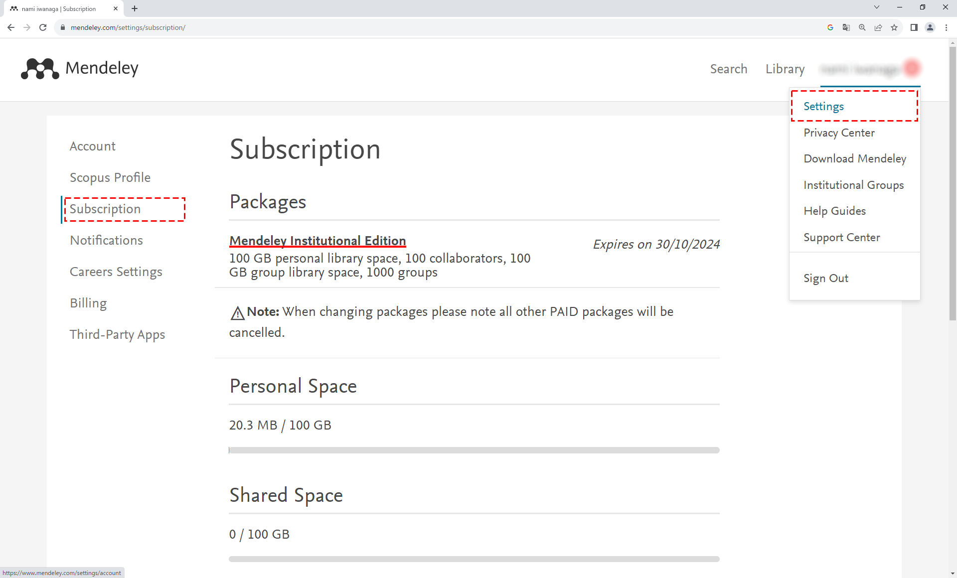This screenshot has width=957, height=578.
Task: Click the scrollbar down arrow
Action: tap(953, 573)
